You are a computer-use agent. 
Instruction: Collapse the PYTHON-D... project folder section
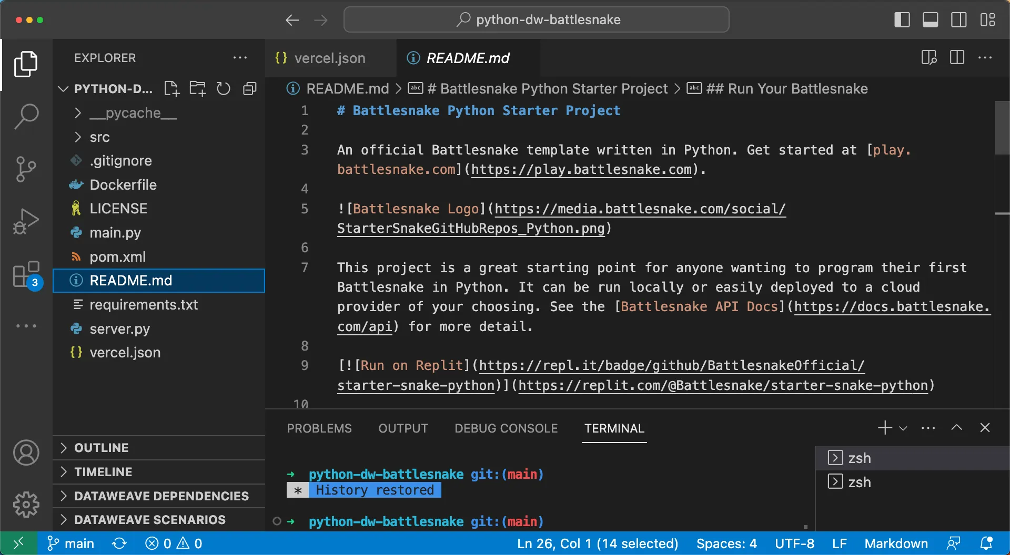(63, 89)
